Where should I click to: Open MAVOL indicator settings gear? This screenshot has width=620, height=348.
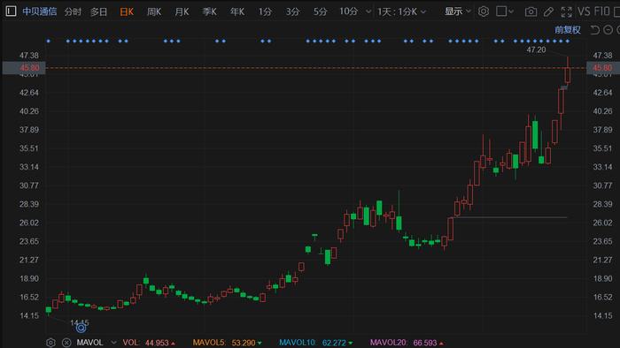50,343
